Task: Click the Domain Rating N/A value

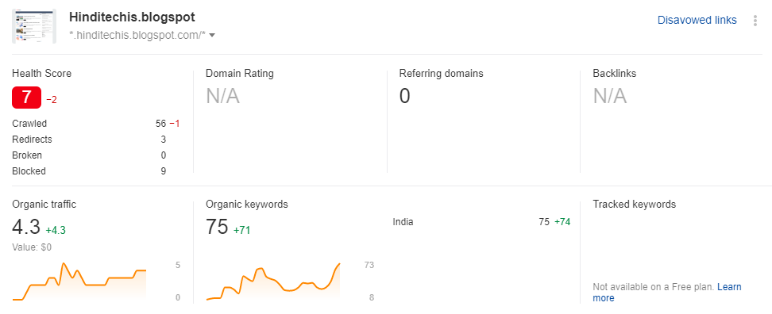Action: (x=222, y=96)
